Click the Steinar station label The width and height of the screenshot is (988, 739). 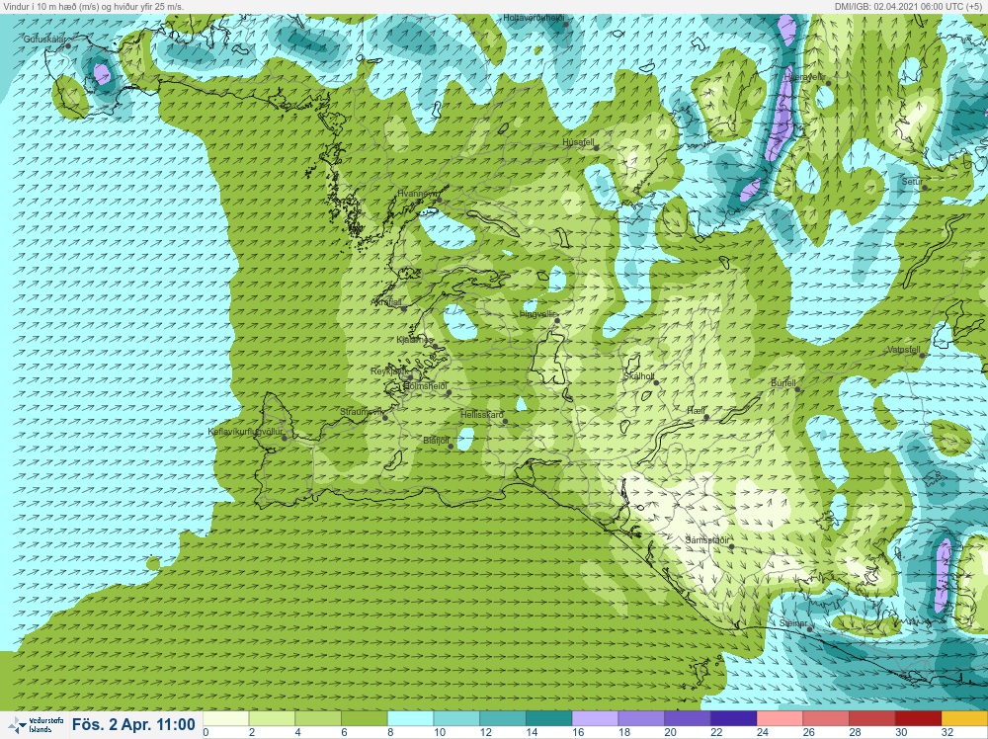793,623
